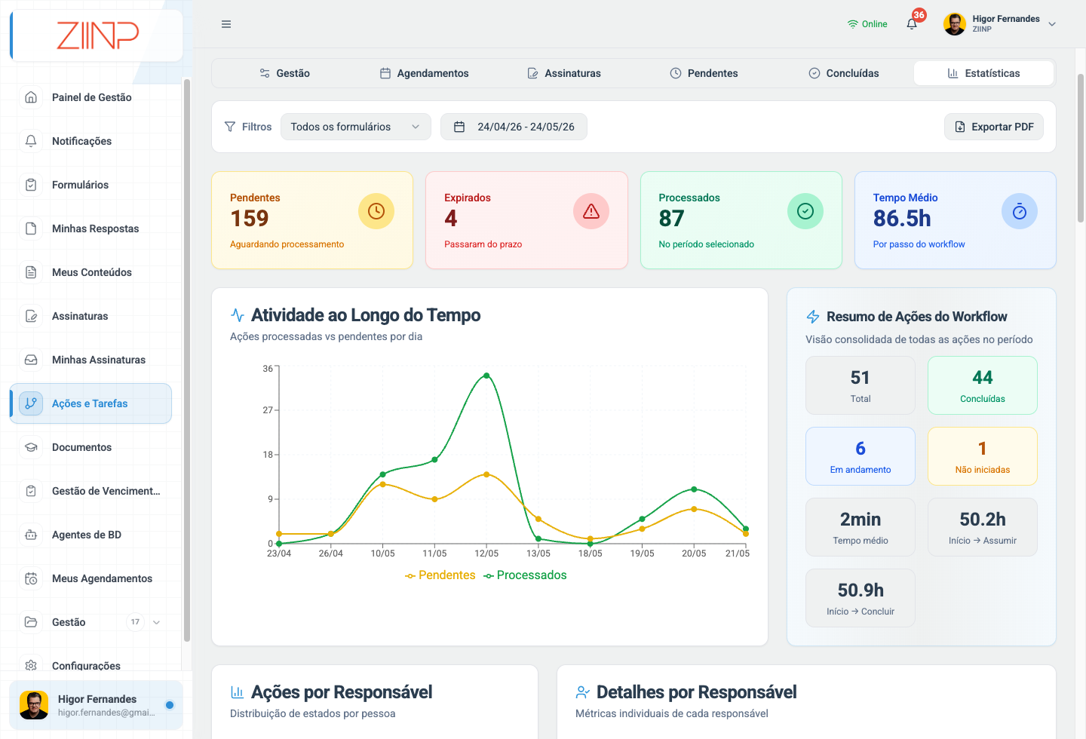Click the warning triangle on Expirados card

tap(591, 211)
